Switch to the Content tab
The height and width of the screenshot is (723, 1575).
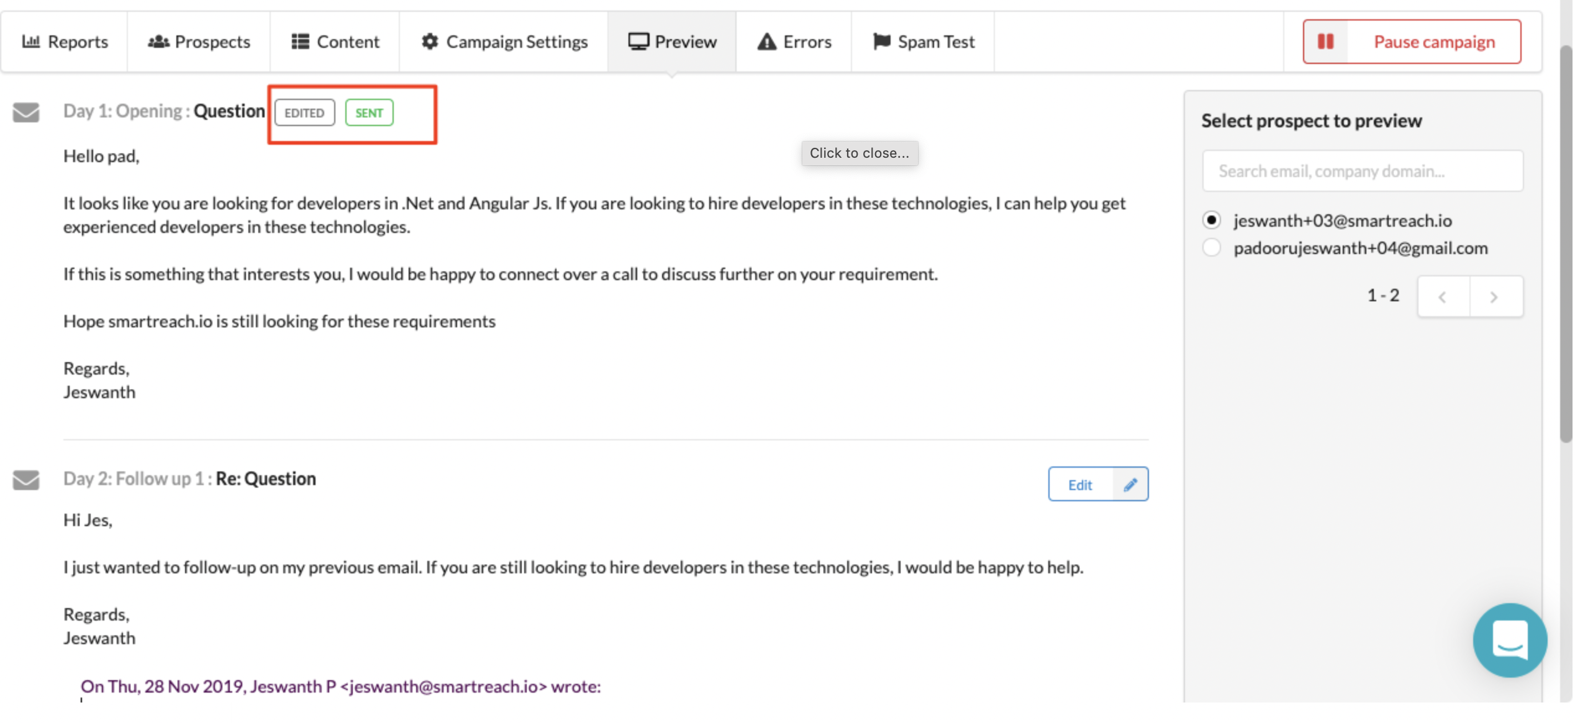coord(335,42)
